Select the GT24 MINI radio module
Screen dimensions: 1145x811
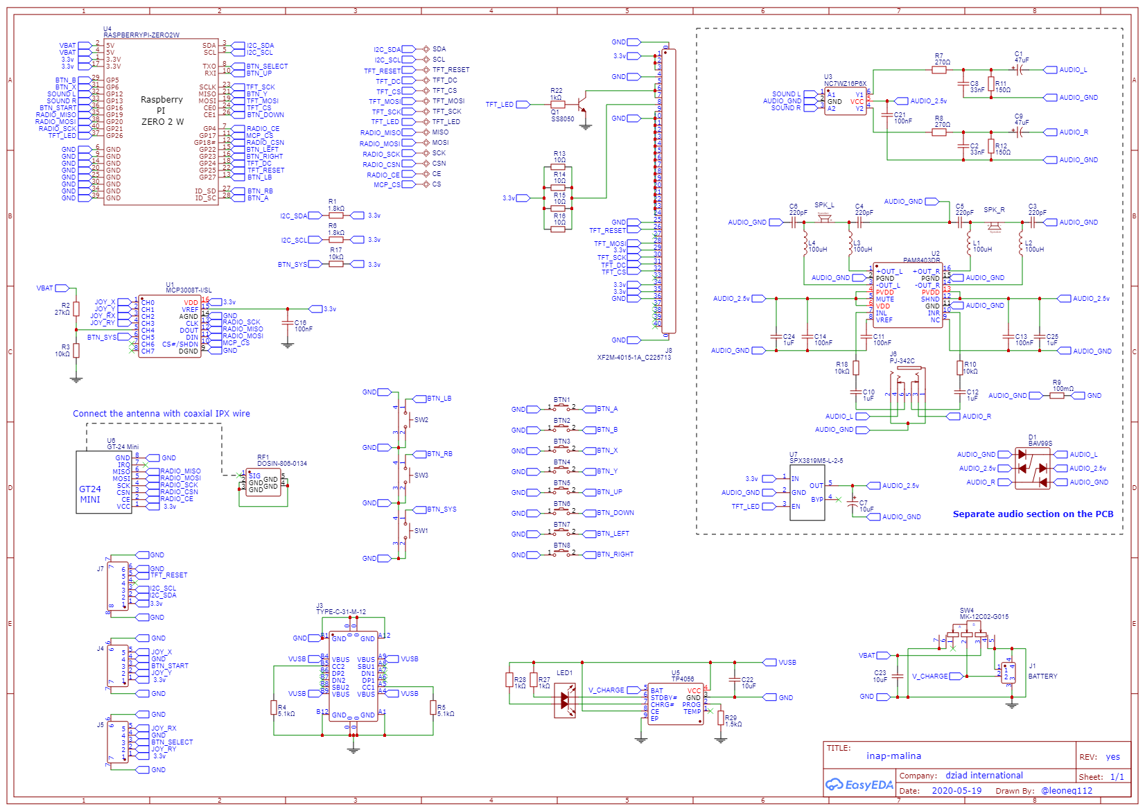point(103,482)
